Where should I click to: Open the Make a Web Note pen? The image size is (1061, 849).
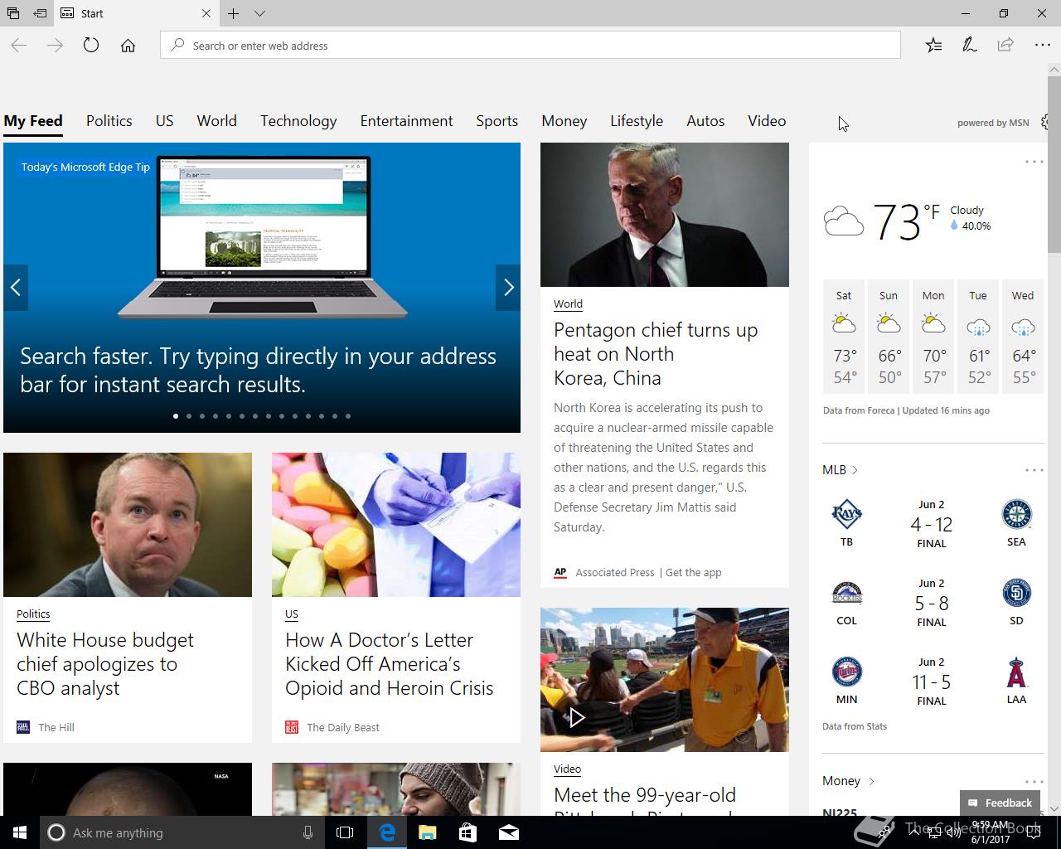click(x=969, y=46)
